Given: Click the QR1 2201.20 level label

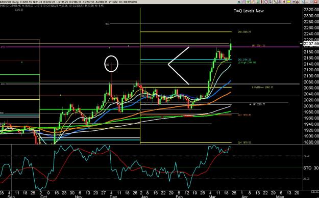Looking at the screenshot, I should tap(258, 46).
